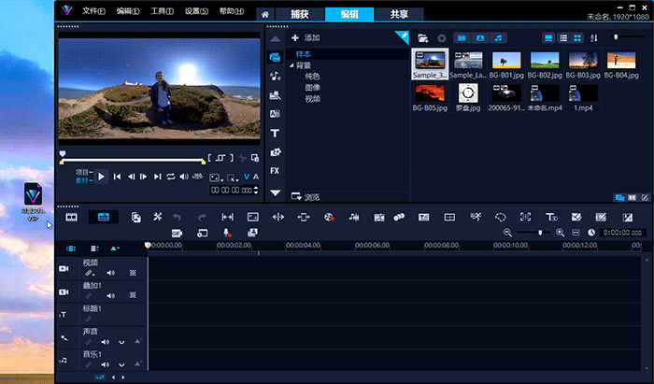Open the Sound library icon in sidebar
This screenshot has height=384, width=654.
(275, 76)
